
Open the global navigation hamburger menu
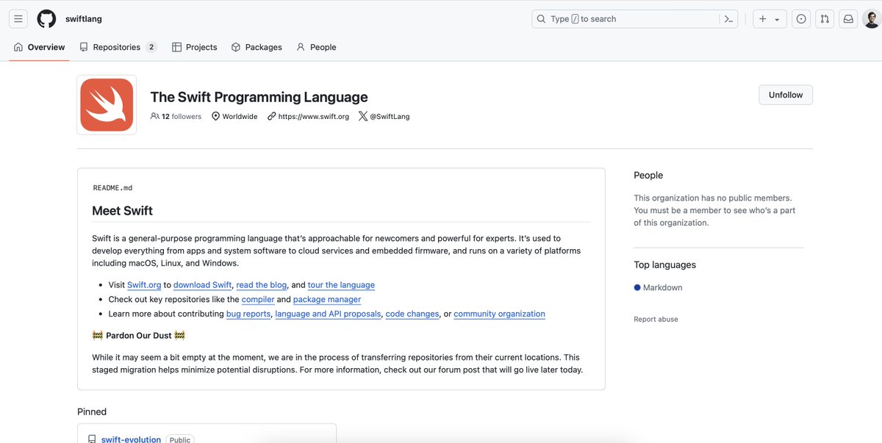coord(18,18)
